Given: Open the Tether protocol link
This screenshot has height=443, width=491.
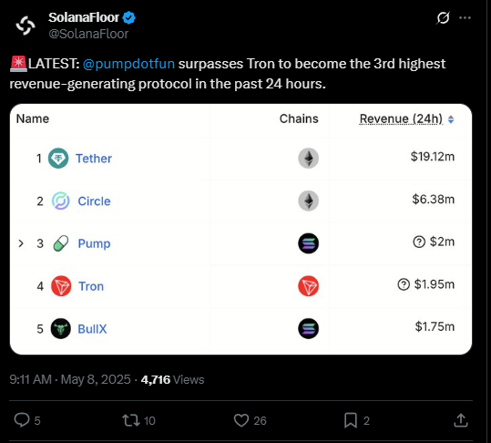Looking at the screenshot, I should [x=94, y=159].
